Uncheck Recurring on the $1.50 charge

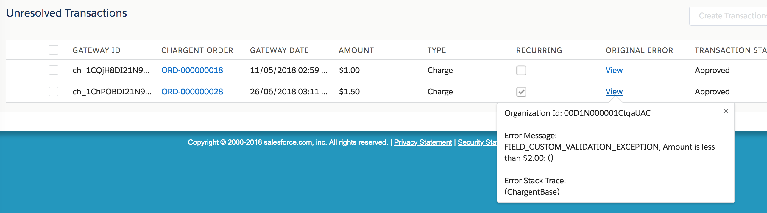(521, 92)
